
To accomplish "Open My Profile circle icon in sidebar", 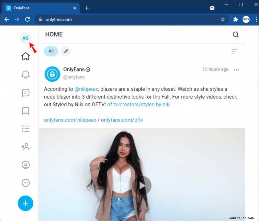I will 26,165.
